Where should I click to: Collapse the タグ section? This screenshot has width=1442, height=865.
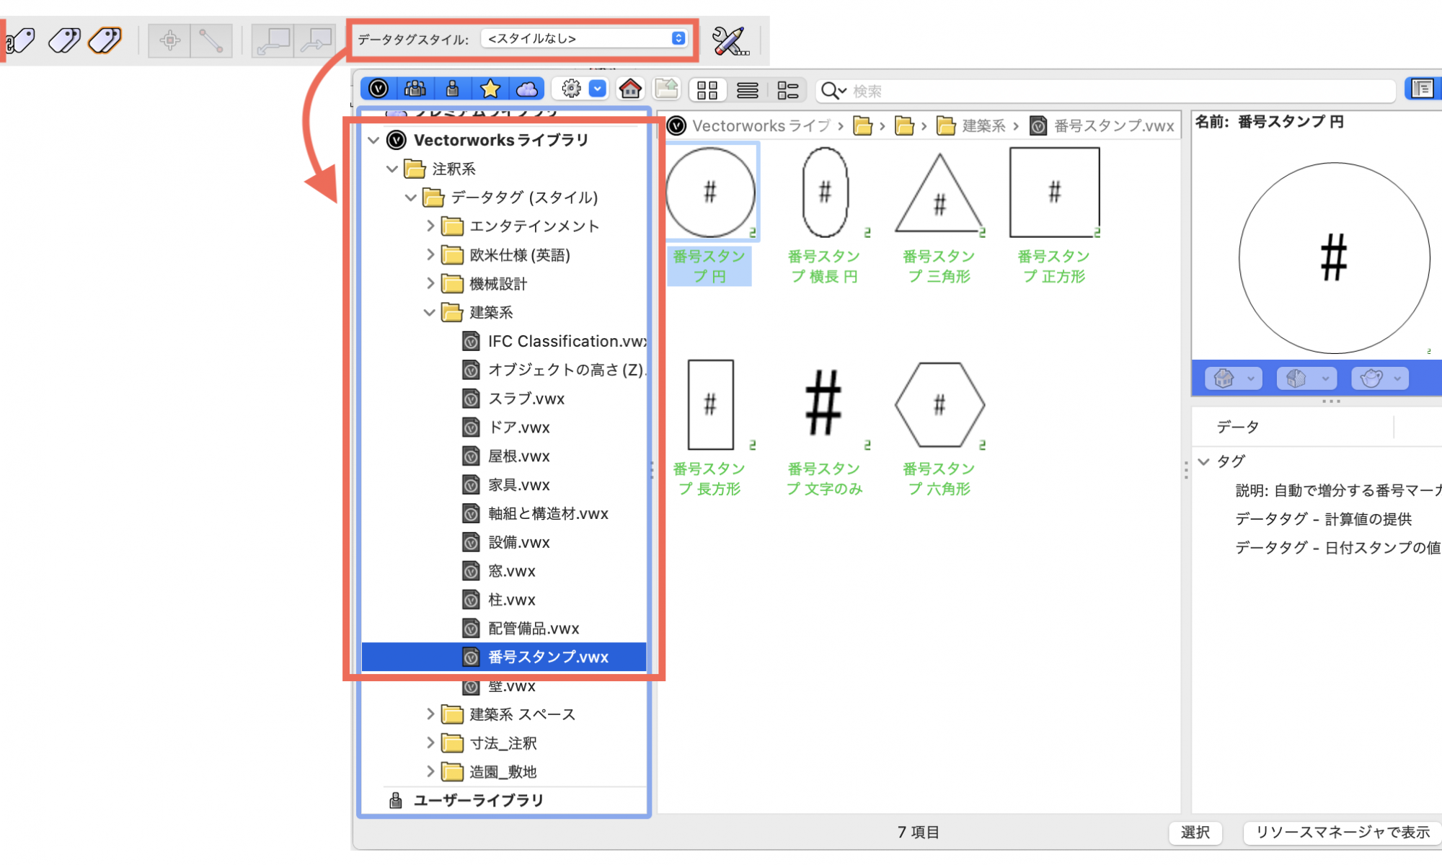[x=1203, y=461]
